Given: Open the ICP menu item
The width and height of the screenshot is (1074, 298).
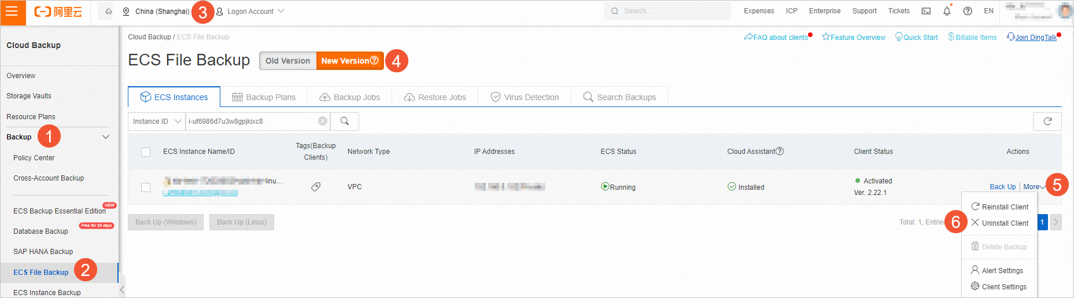Looking at the screenshot, I should pyautogui.click(x=791, y=11).
